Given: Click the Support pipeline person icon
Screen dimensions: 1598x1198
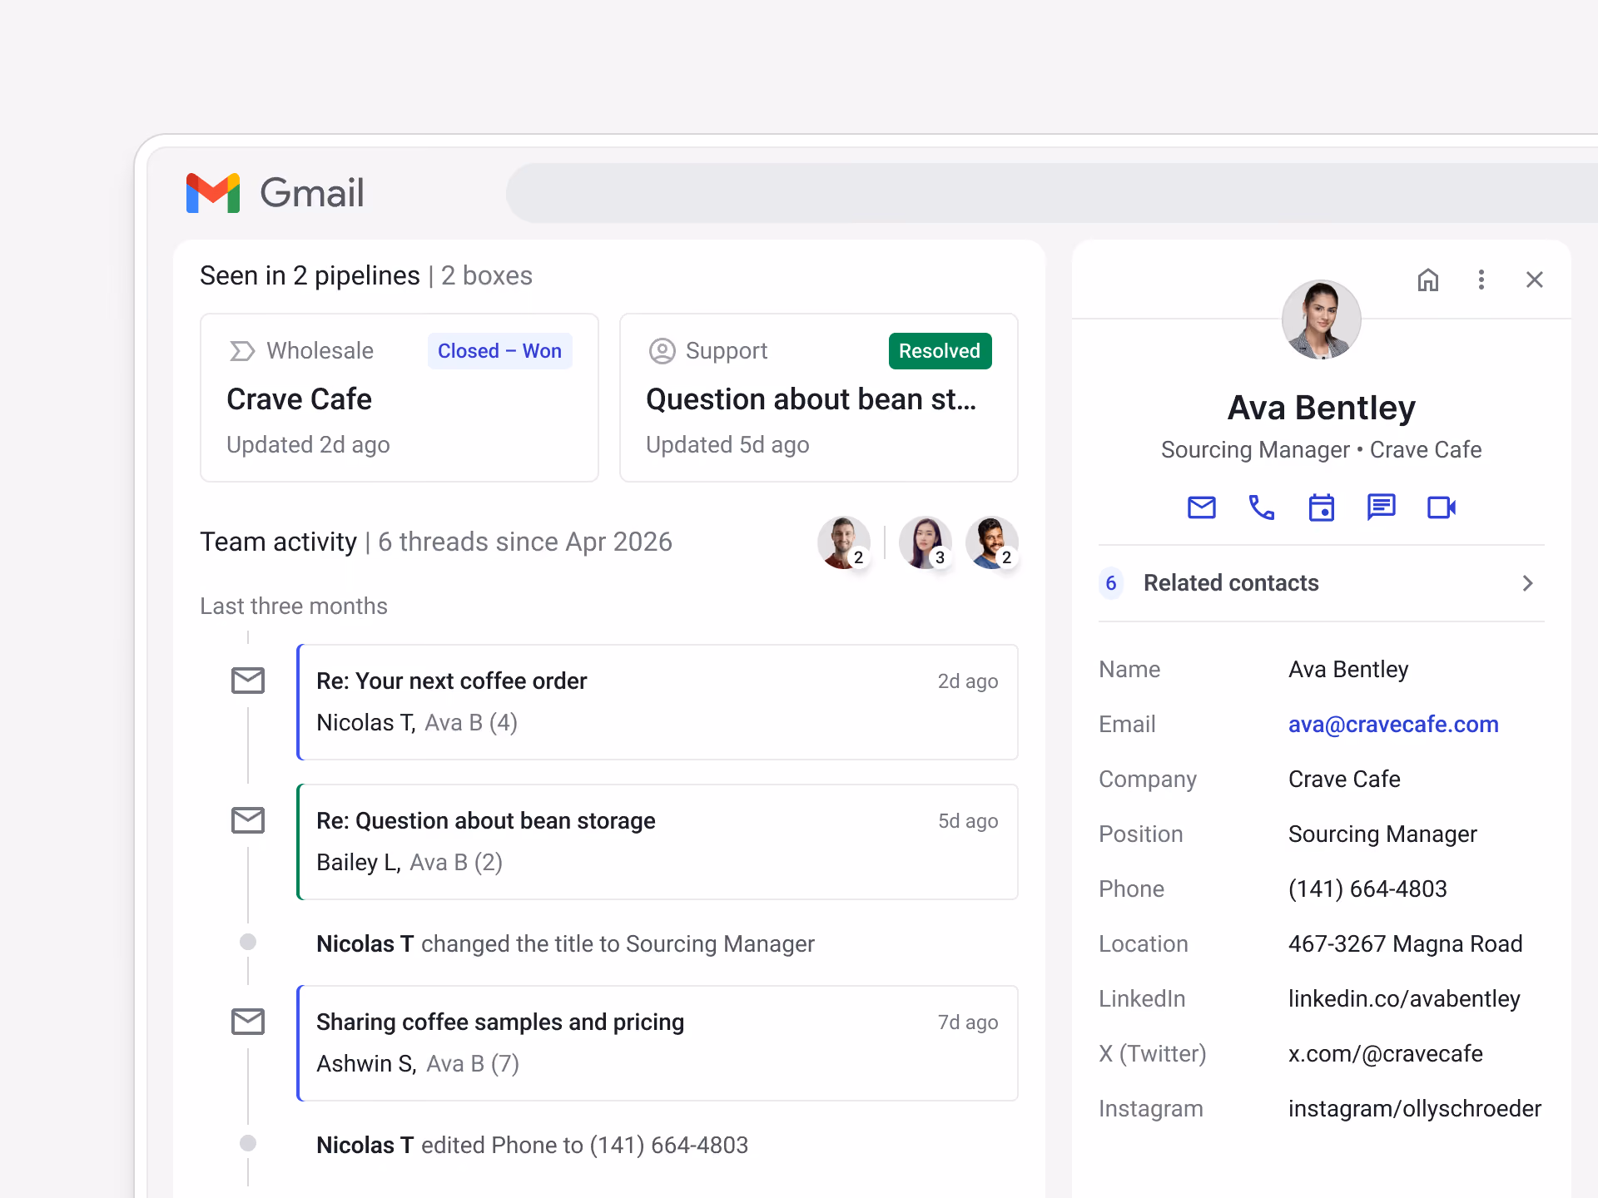Looking at the screenshot, I should pyautogui.click(x=662, y=351).
